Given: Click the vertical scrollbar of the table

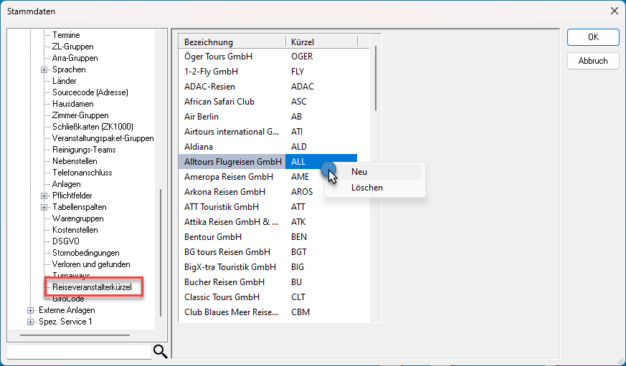Looking at the screenshot, I should (x=376, y=79).
